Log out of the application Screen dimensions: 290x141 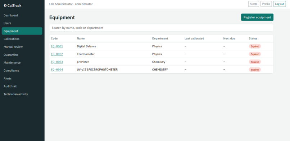pyautogui.click(x=280, y=4)
